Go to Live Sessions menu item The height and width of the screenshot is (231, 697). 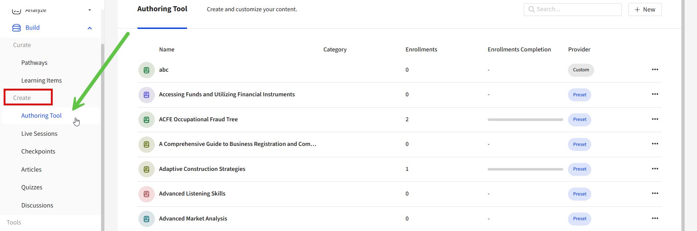[39, 134]
